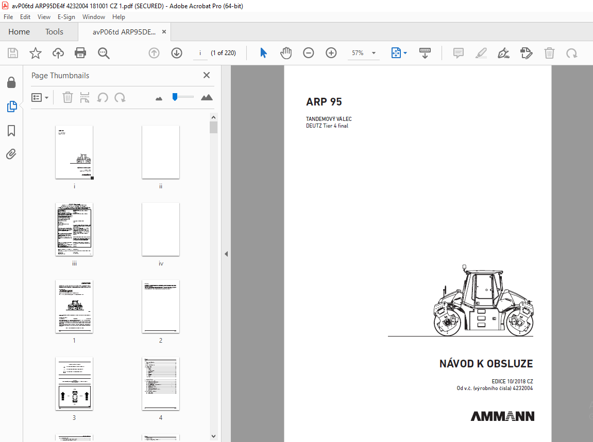Close the avP06td ARP95DE document tab
Viewport: 593px width, 442px height.
pos(164,32)
